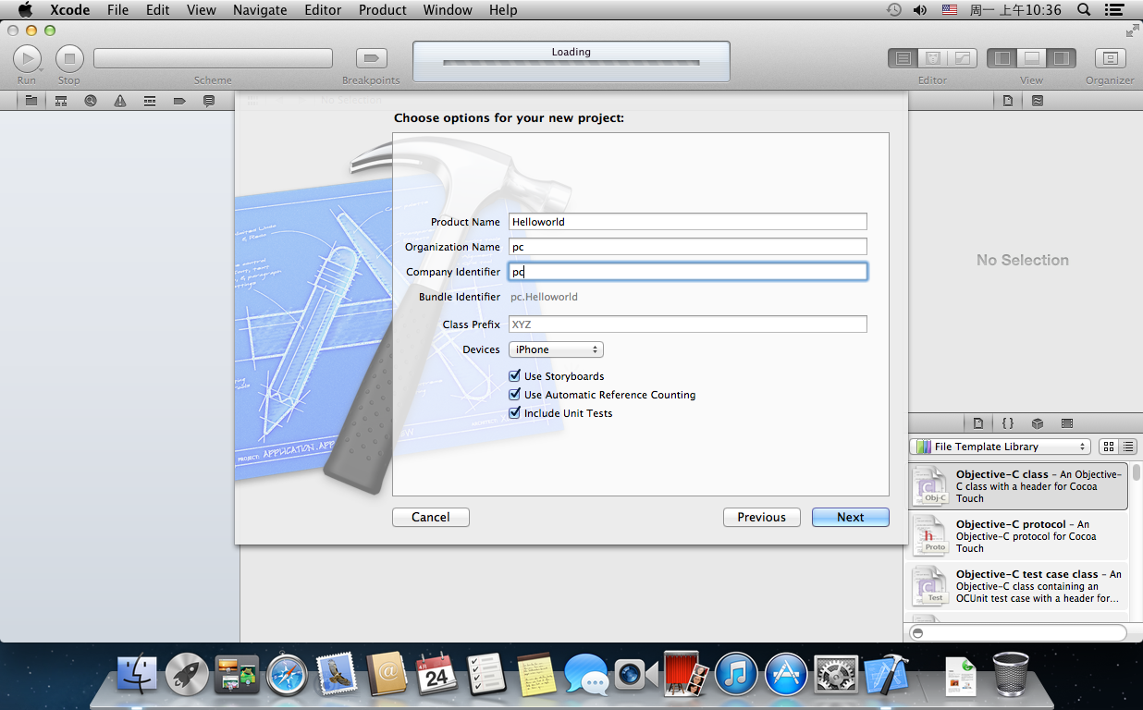Open the Organizer window
Viewport: 1143px width, 710px height.
(1110, 58)
